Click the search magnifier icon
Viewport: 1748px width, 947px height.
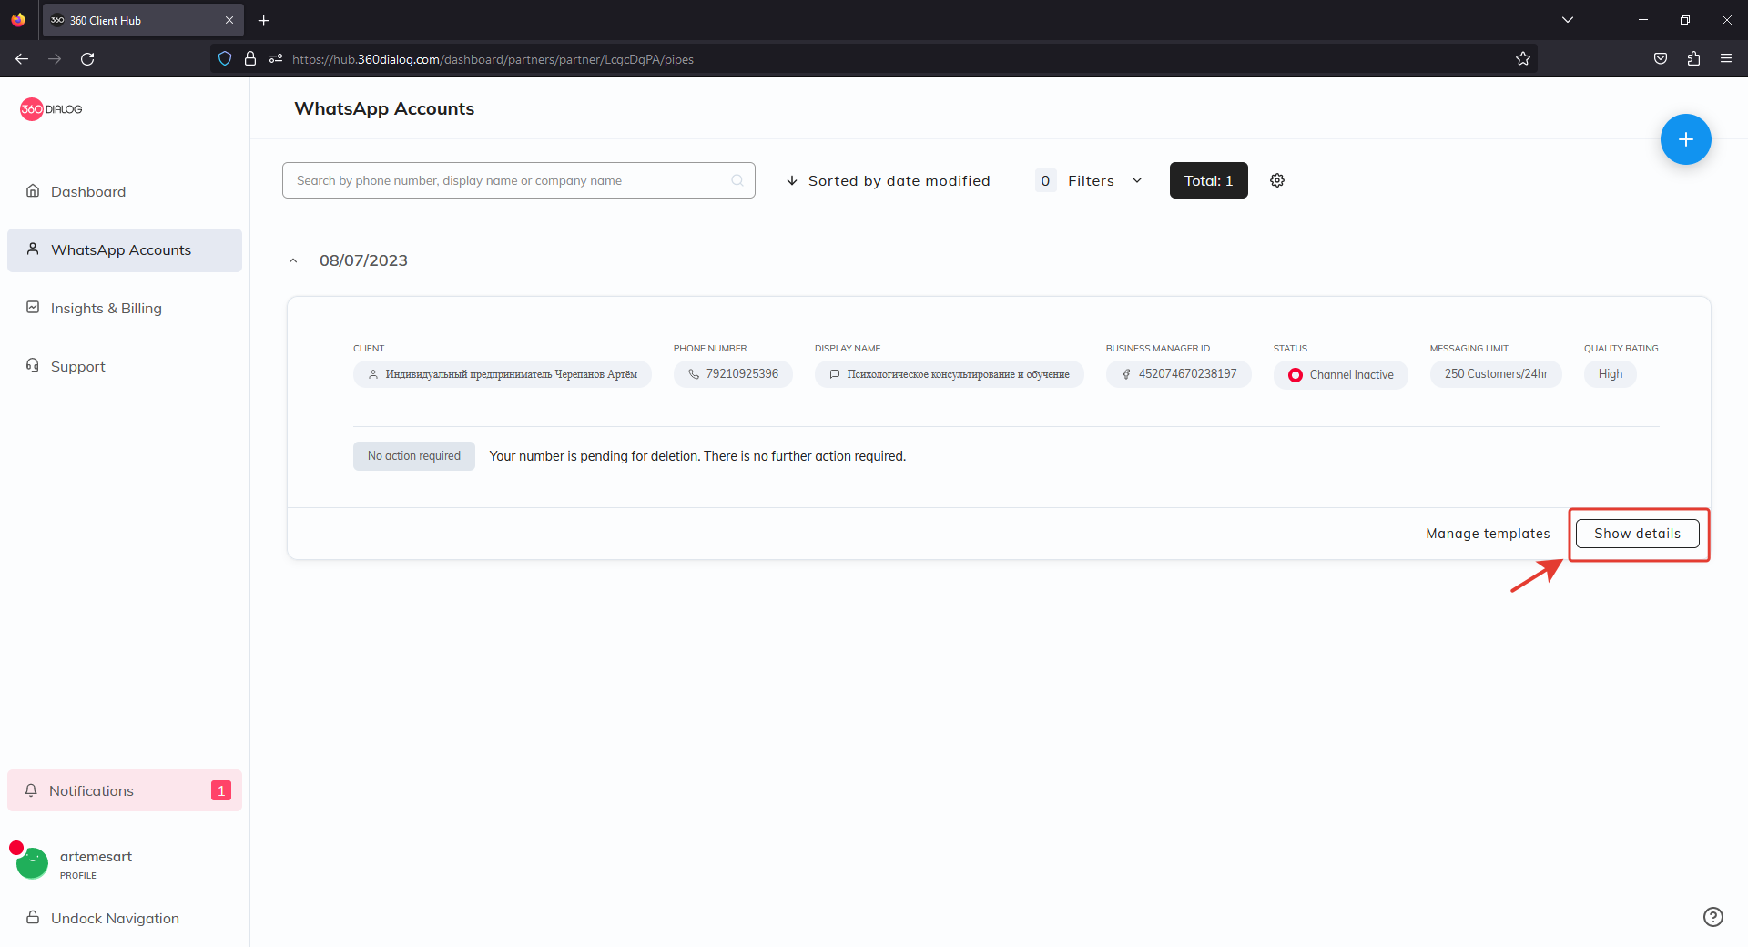pos(737,180)
